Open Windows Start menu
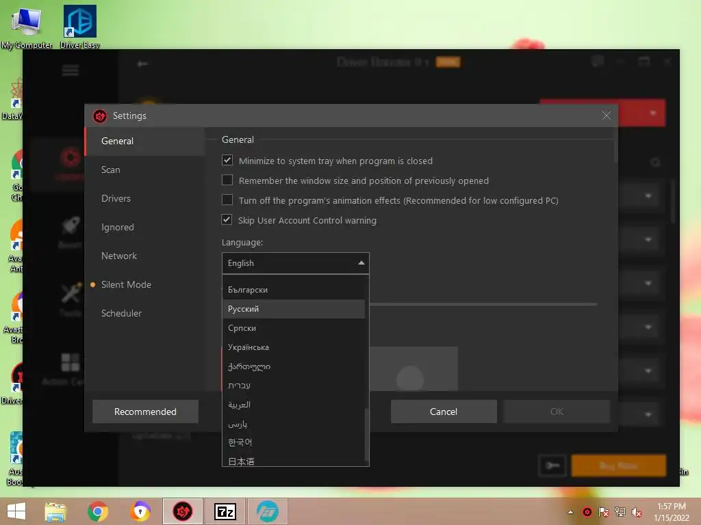Screen dimensions: 701x525 click(x=16, y=511)
